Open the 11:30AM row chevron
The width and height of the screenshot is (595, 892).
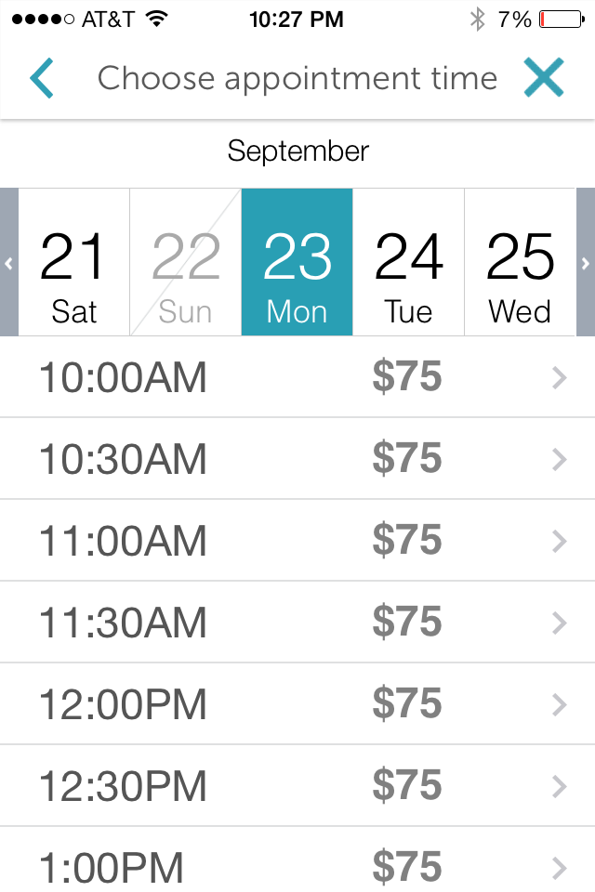coord(560,623)
